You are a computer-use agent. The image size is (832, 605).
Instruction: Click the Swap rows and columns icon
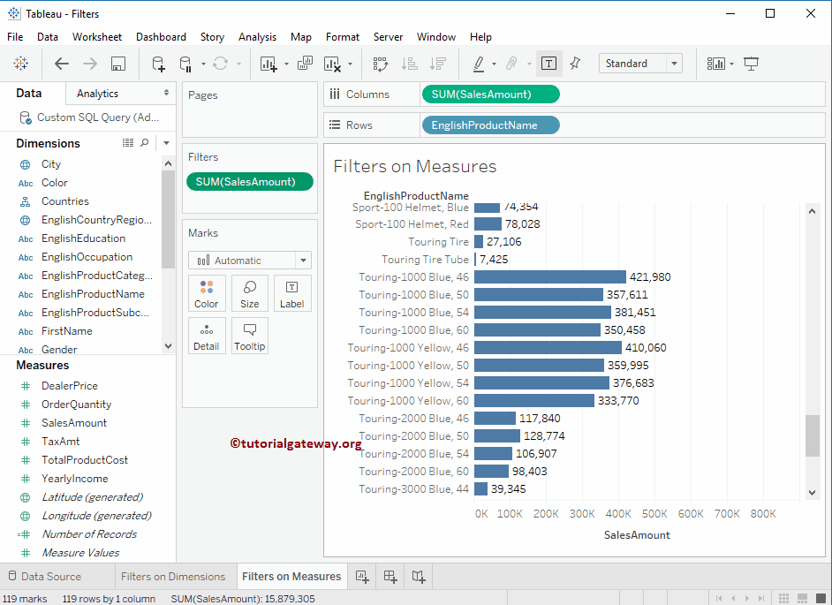(x=381, y=64)
